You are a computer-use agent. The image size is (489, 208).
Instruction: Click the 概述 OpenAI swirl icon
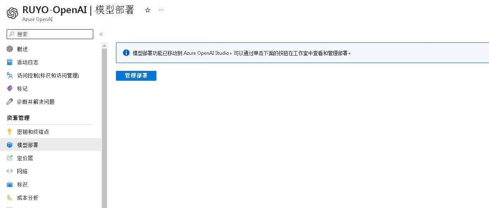point(9,49)
